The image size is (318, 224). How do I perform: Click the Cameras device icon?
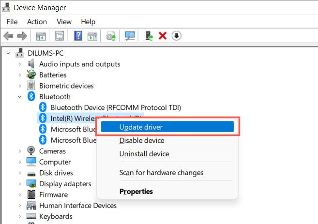pyautogui.click(x=31, y=151)
